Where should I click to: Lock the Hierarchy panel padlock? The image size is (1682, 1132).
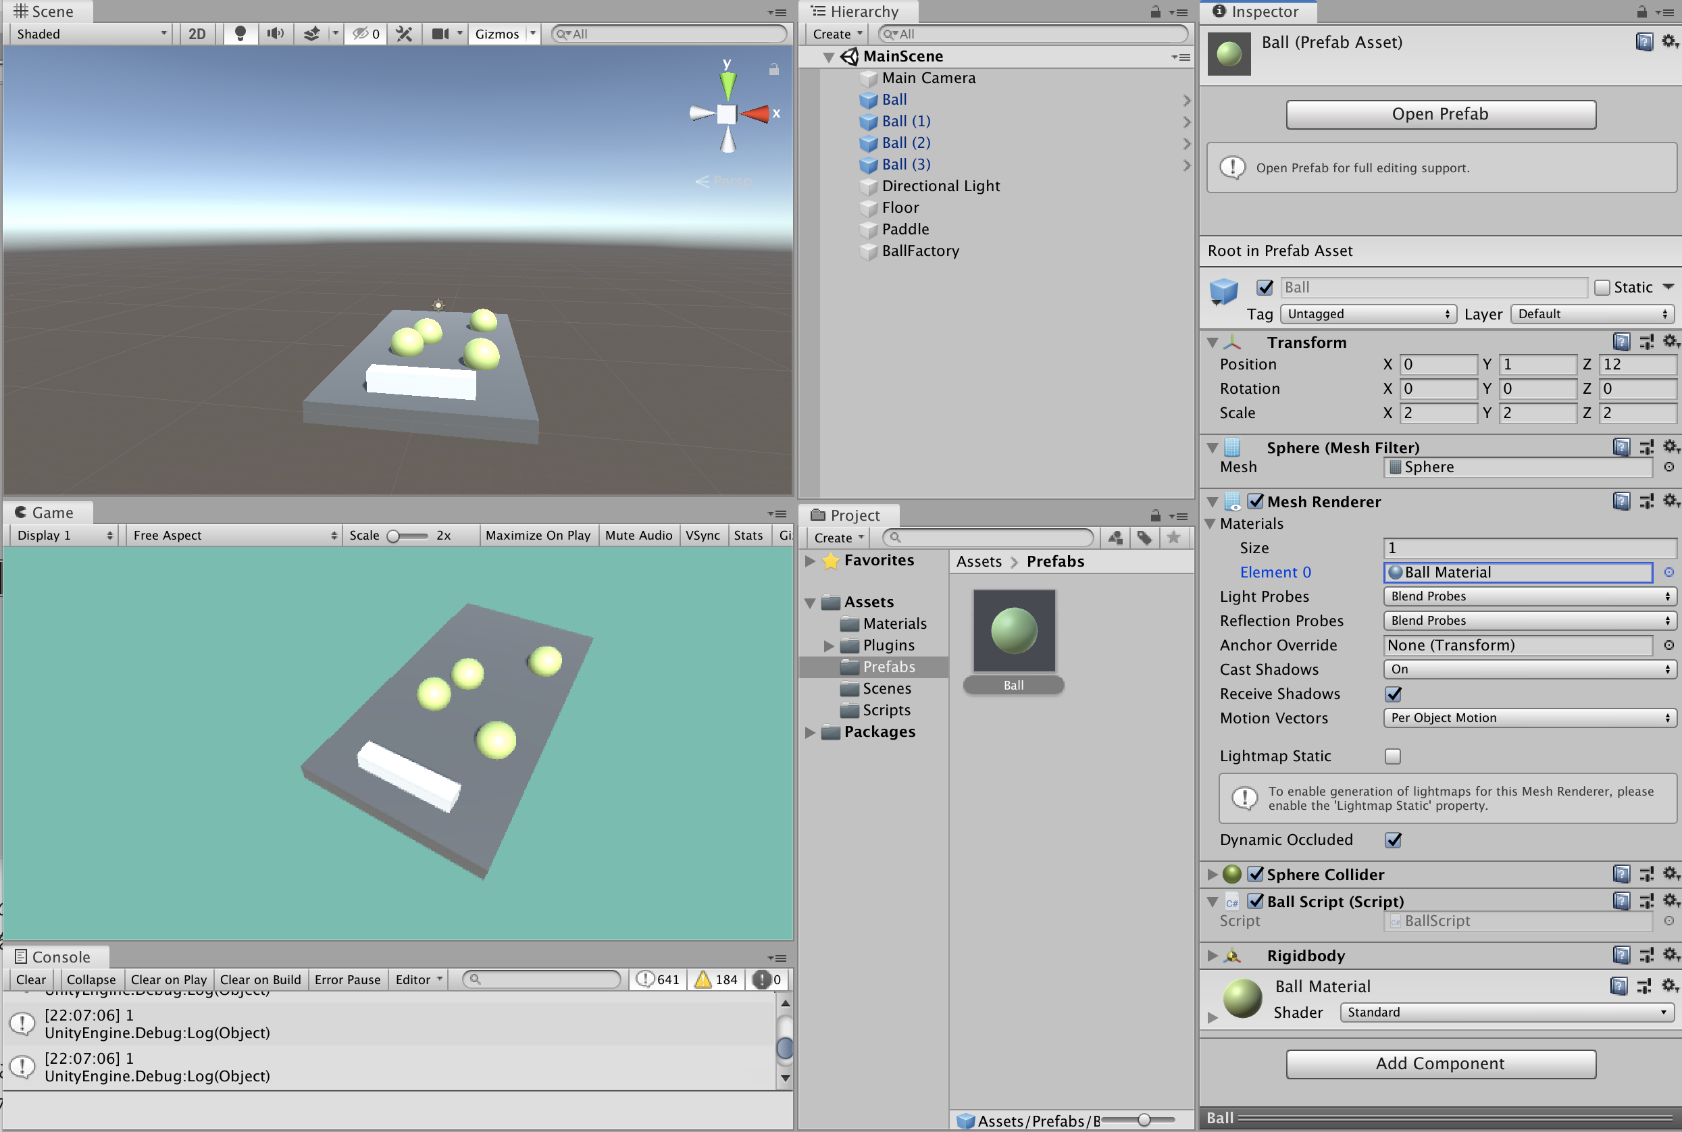click(1155, 11)
